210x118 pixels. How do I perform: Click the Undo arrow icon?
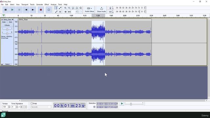(77, 12)
